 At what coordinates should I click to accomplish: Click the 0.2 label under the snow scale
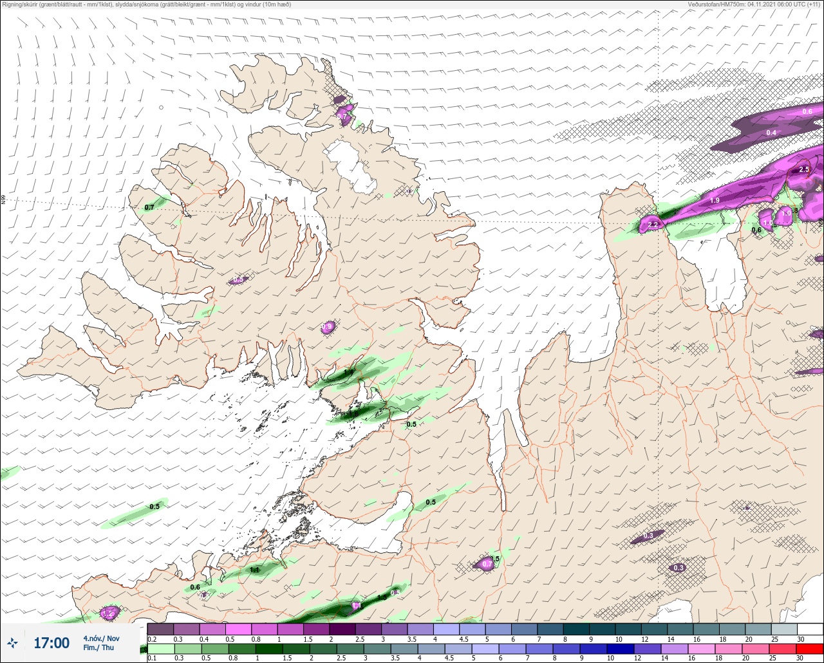click(151, 639)
